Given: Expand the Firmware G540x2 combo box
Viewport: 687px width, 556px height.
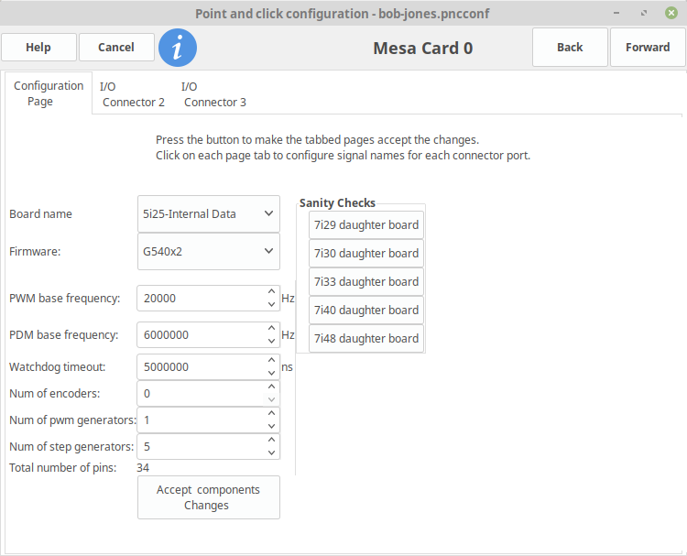Looking at the screenshot, I should [x=209, y=252].
